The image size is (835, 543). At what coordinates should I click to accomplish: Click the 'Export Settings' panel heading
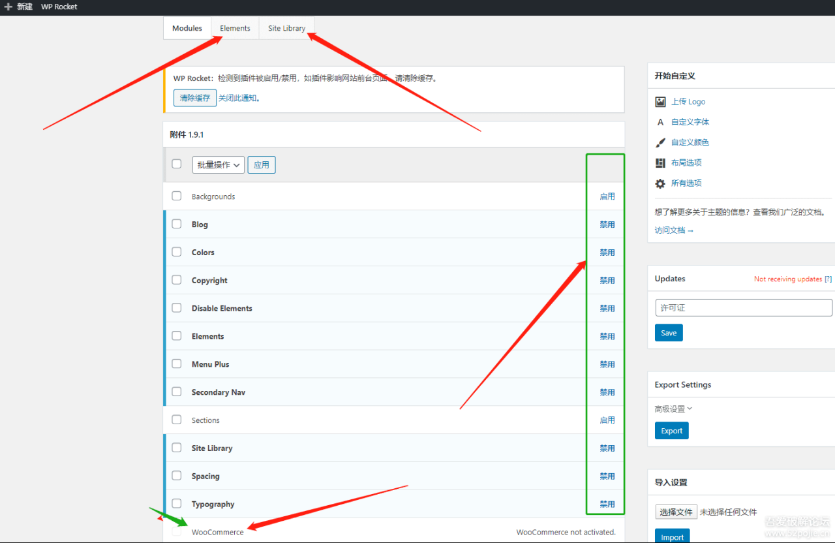(x=683, y=385)
